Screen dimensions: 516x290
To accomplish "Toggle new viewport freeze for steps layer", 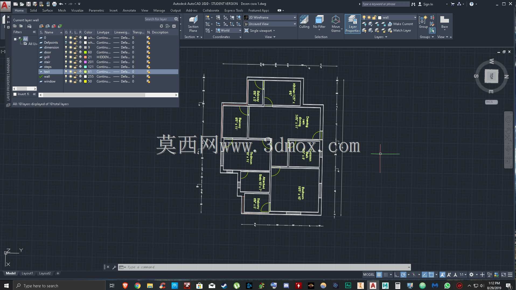I will (x=148, y=67).
